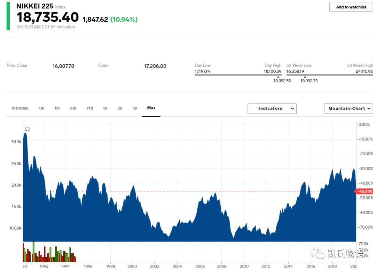Show the Ytd chart range

[x=90, y=108]
